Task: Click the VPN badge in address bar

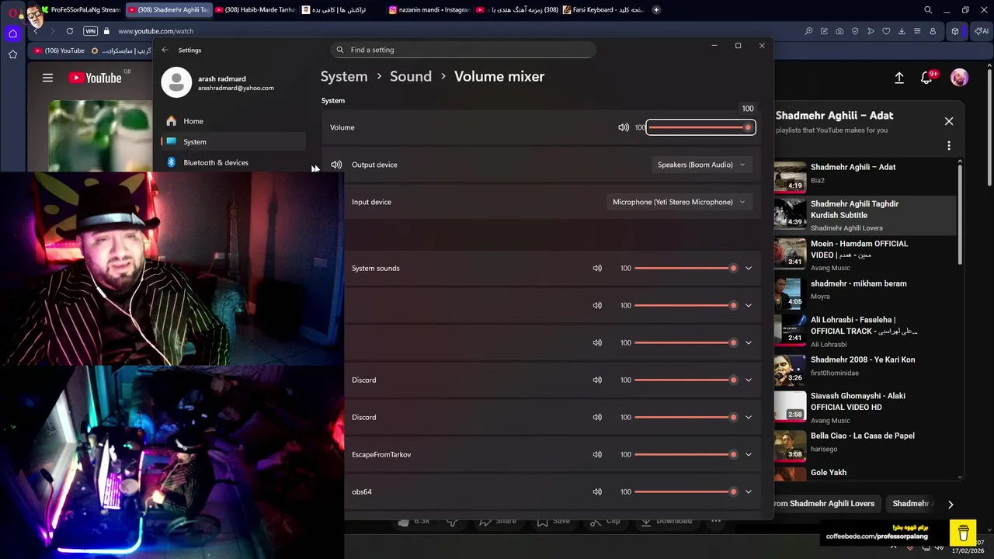Action: [90, 31]
